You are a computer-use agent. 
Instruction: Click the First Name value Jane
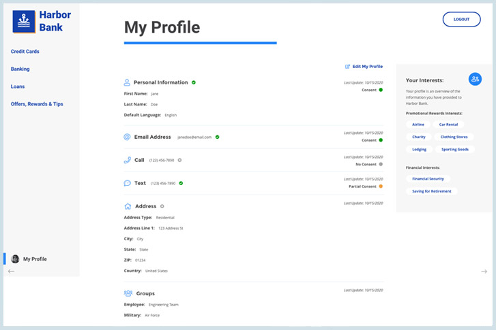coord(155,94)
